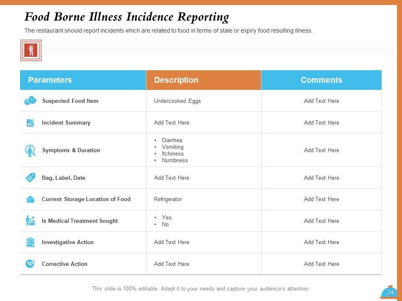Click Add Text Here in Investigative Action description
402x301 pixels.
pos(172,242)
